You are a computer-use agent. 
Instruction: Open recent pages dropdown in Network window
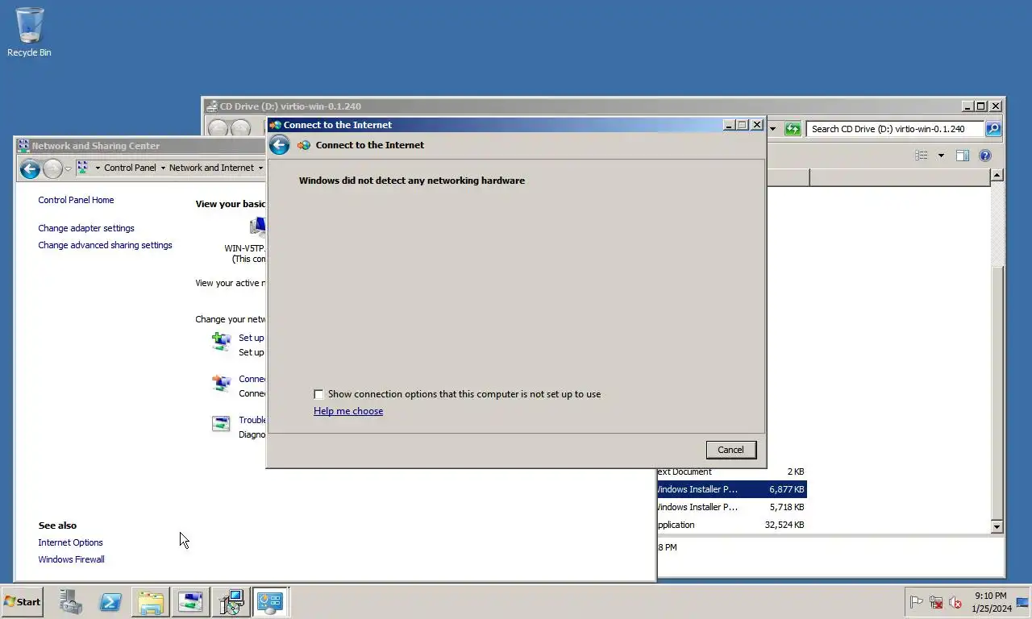[69, 168]
